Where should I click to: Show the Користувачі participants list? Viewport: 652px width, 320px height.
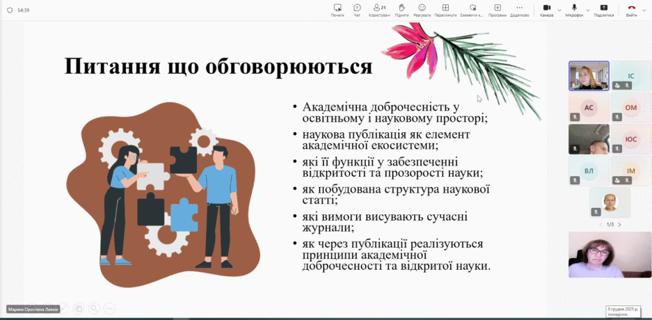[379, 10]
